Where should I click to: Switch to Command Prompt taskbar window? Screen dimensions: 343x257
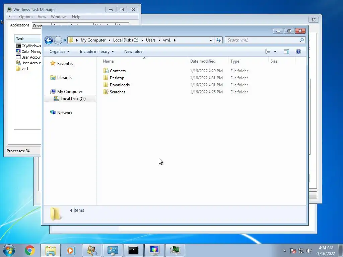pos(133,250)
